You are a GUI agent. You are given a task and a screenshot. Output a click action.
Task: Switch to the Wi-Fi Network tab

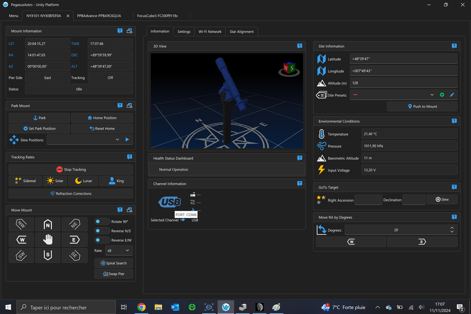point(210,31)
